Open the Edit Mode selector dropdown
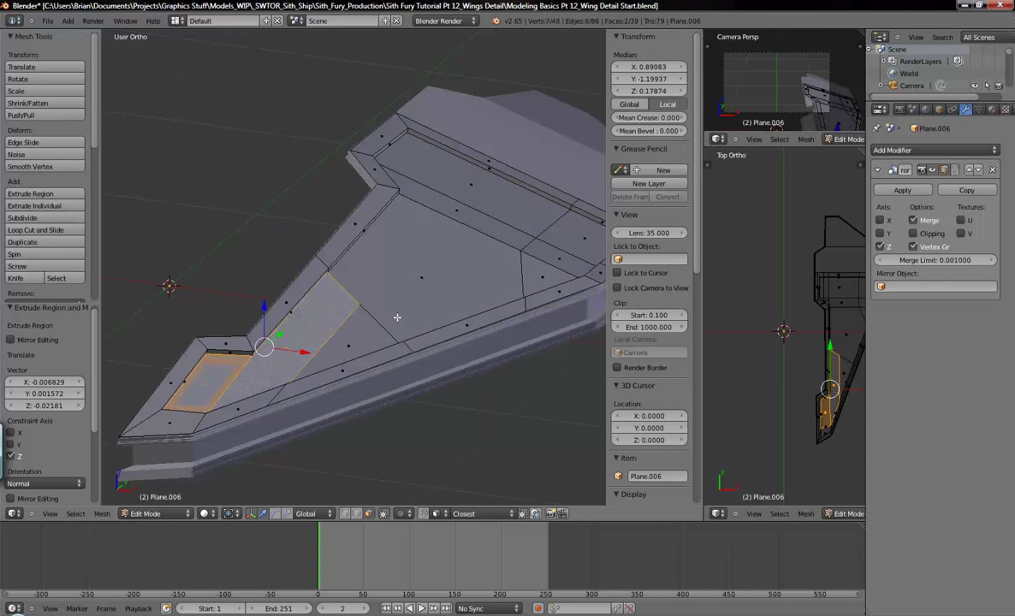The height and width of the screenshot is (616, 1015). pos(155,514)
